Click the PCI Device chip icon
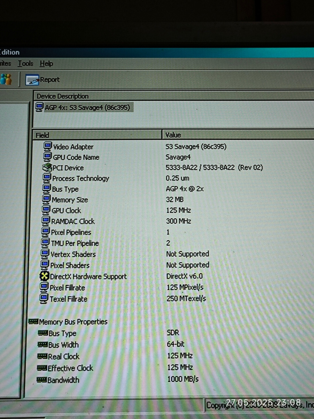This screenshot has width=314, height=419. (47, 167)
